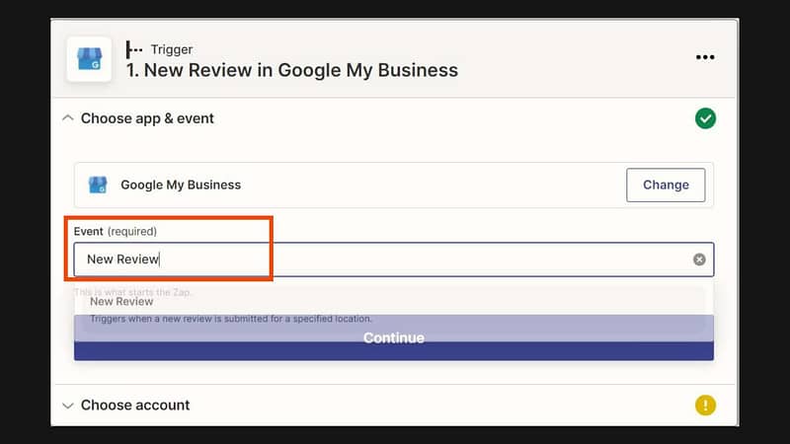Click the Google My Business app name text

pyautogui.click(x=181, y=185)
